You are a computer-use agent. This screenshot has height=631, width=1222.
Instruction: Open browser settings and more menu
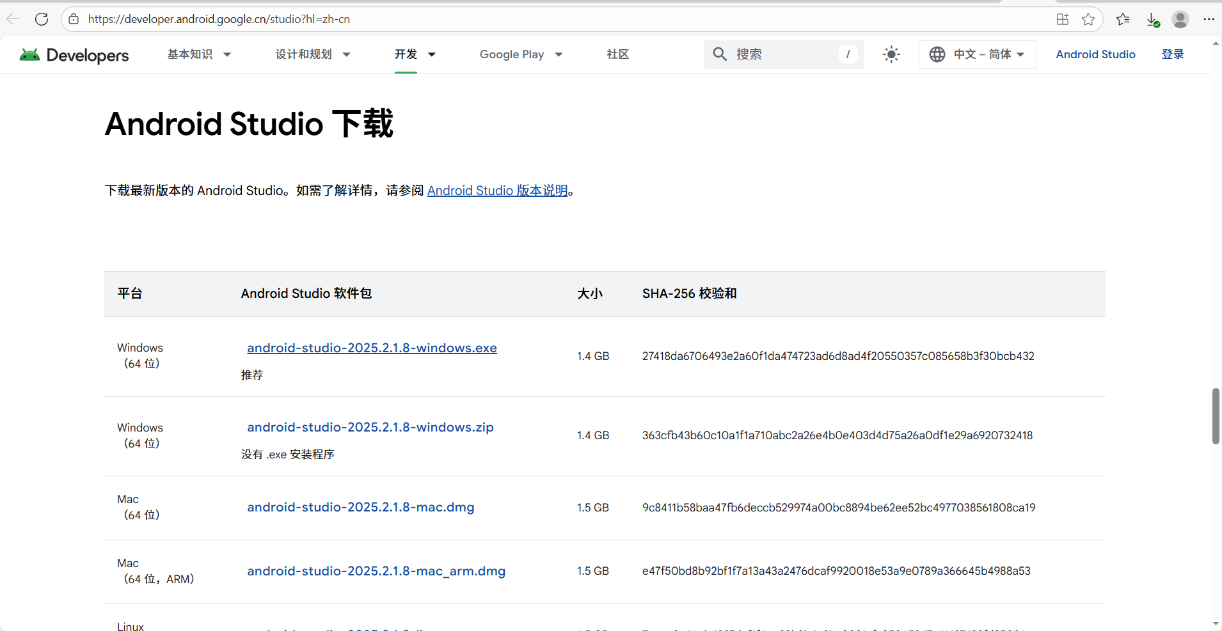pyautogui.click(x=1209, y=19)
